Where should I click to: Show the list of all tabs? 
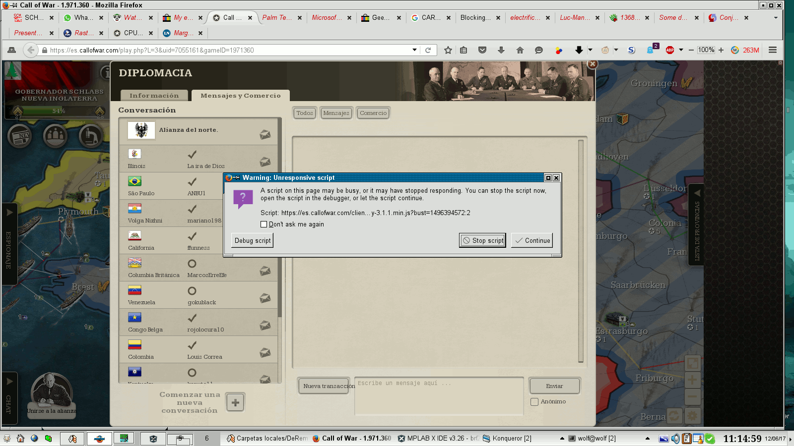pyautogui.click(x=776, y=18)
